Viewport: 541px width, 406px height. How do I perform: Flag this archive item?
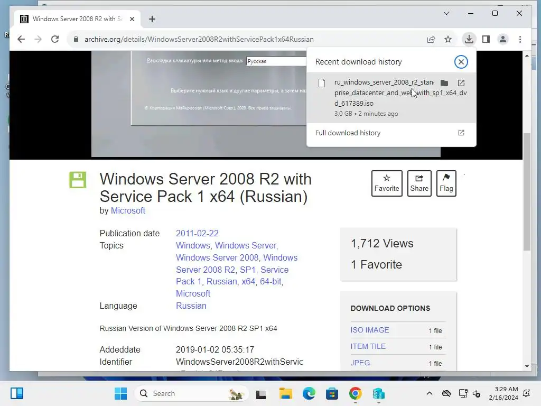446,183
